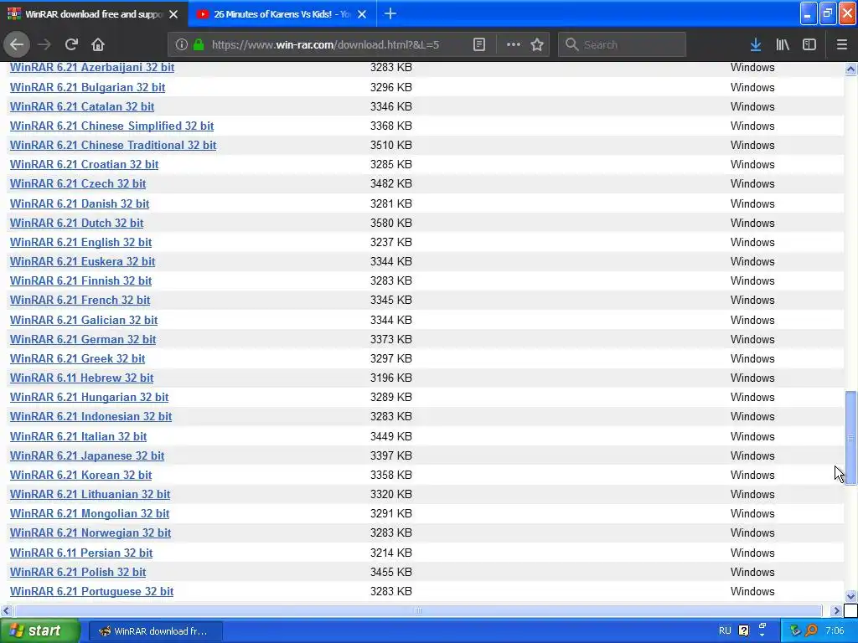The height and width of the screenshot is (643, 858).
Task: Select WinRAR download taskbar button
Action: pos(155,631)
